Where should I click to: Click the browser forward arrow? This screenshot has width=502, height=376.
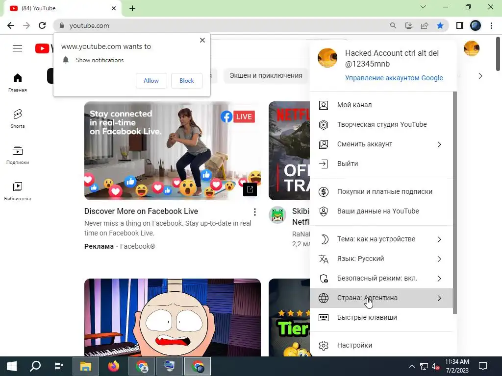[x=26, y=25]
